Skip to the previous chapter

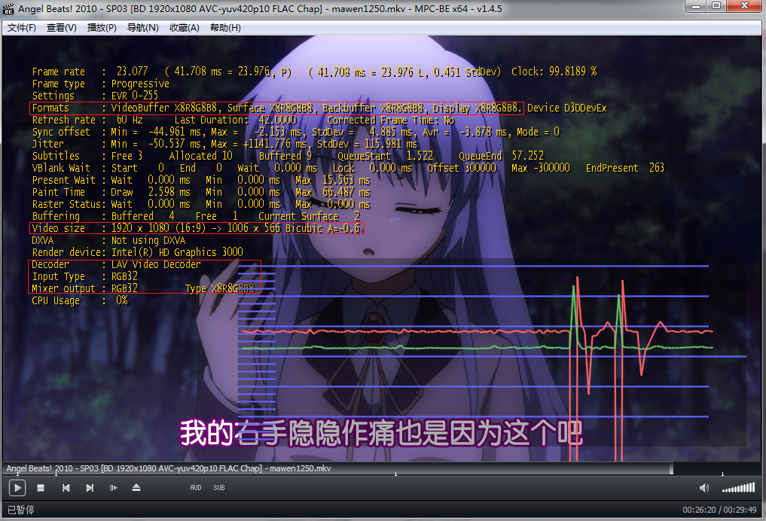click(66, 488)
